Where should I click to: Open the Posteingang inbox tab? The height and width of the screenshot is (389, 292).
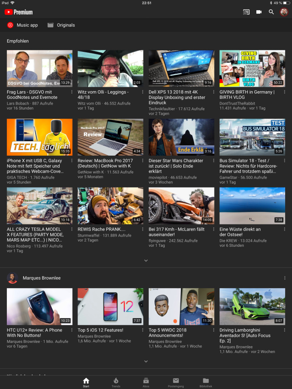click(176, 382)
